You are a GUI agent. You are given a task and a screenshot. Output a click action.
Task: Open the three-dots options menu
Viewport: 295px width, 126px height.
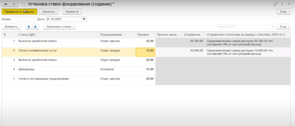pos(282,4)
